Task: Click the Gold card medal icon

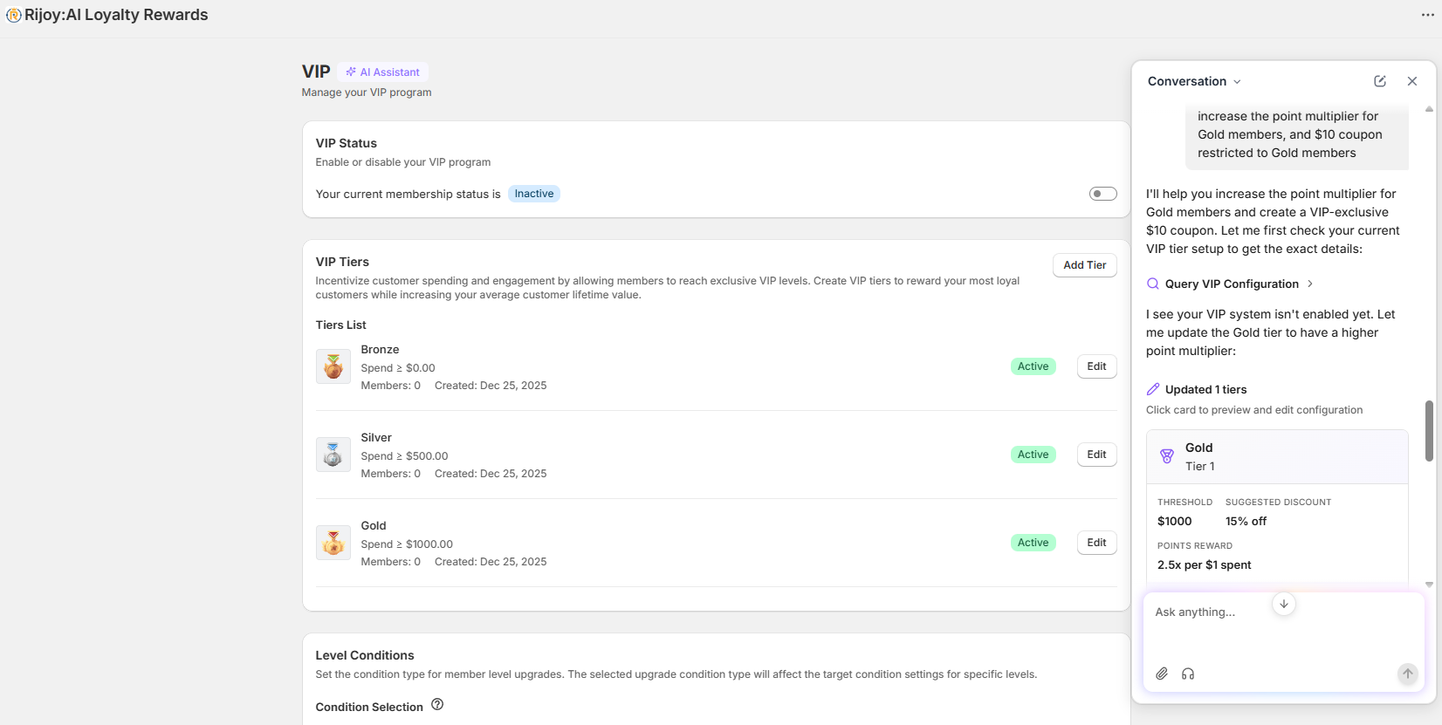Action: point(1167,456)
